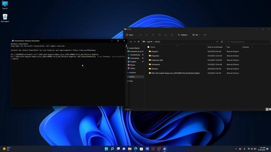Image resolution: width=271 pixels, height=152 pixels.
Task: Expand the Rede node in the sidebar
Action: (128, 81)
